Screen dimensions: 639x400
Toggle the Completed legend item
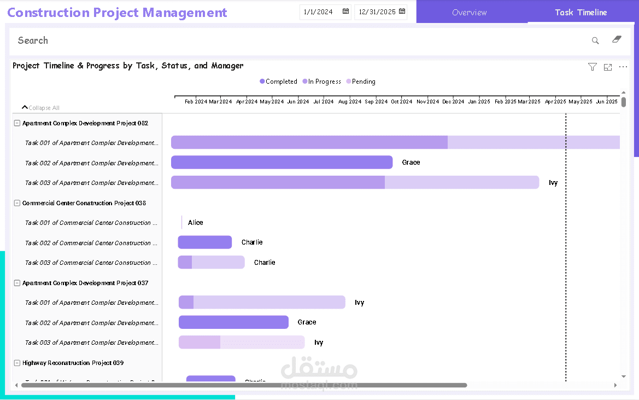279,82
